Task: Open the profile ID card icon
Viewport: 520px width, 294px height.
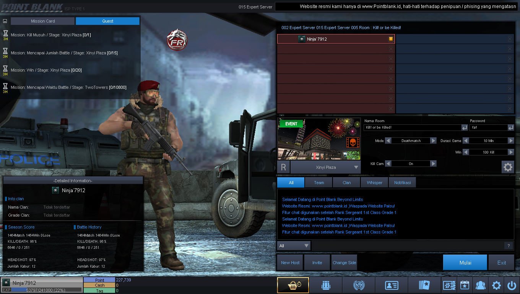Action: click(392, 285)
